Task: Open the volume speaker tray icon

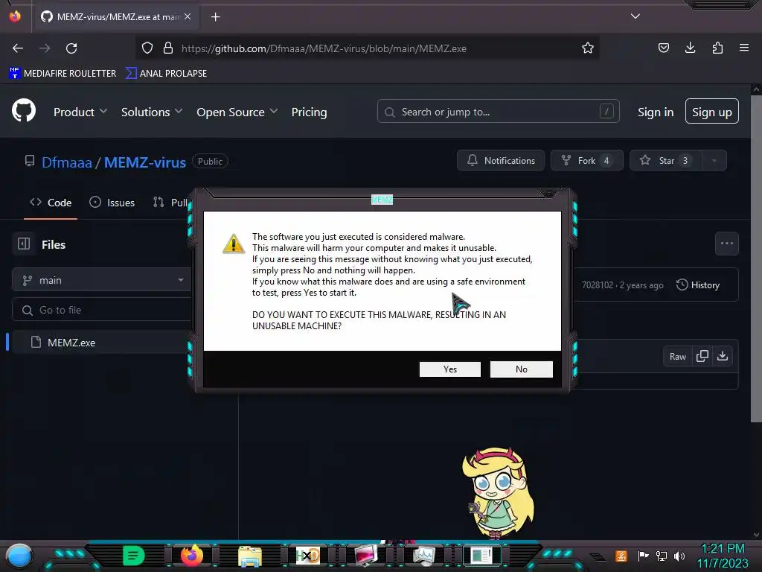Action: pos(679,556)
